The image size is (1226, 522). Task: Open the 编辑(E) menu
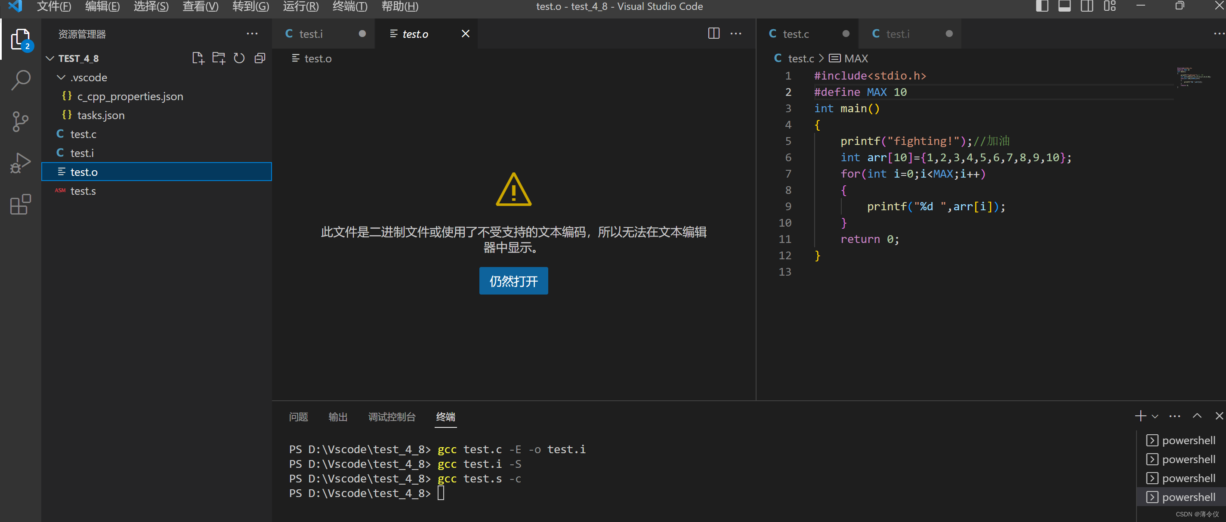click(102, 6)
